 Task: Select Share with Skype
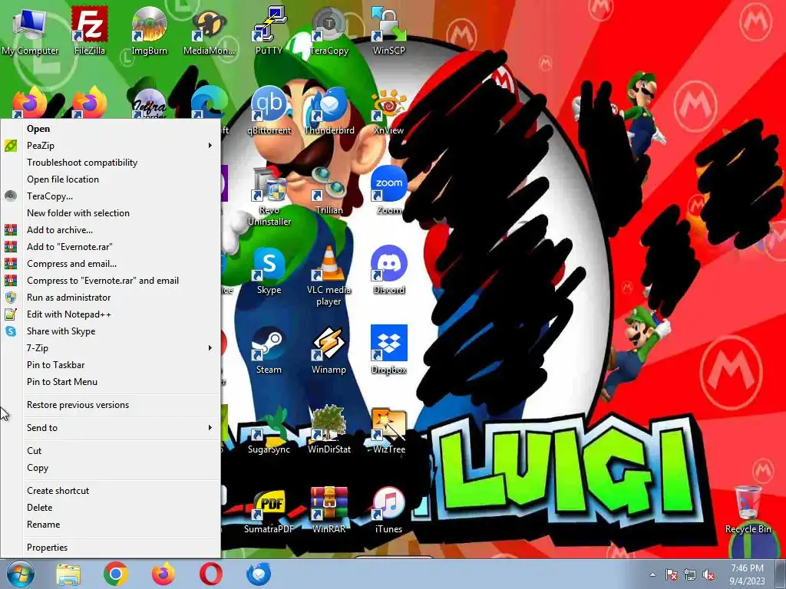[x=111, y=331]
